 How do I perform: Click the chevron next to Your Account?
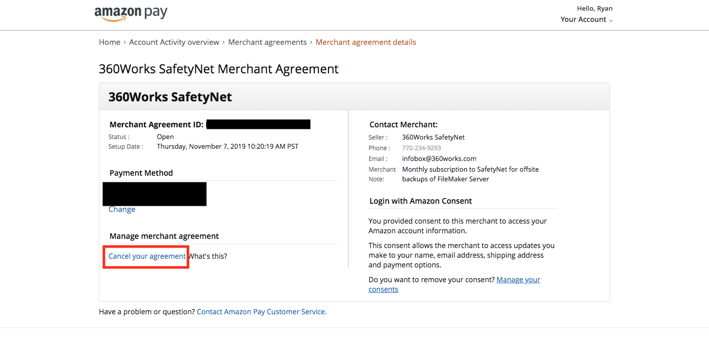[x=611, y=20]
